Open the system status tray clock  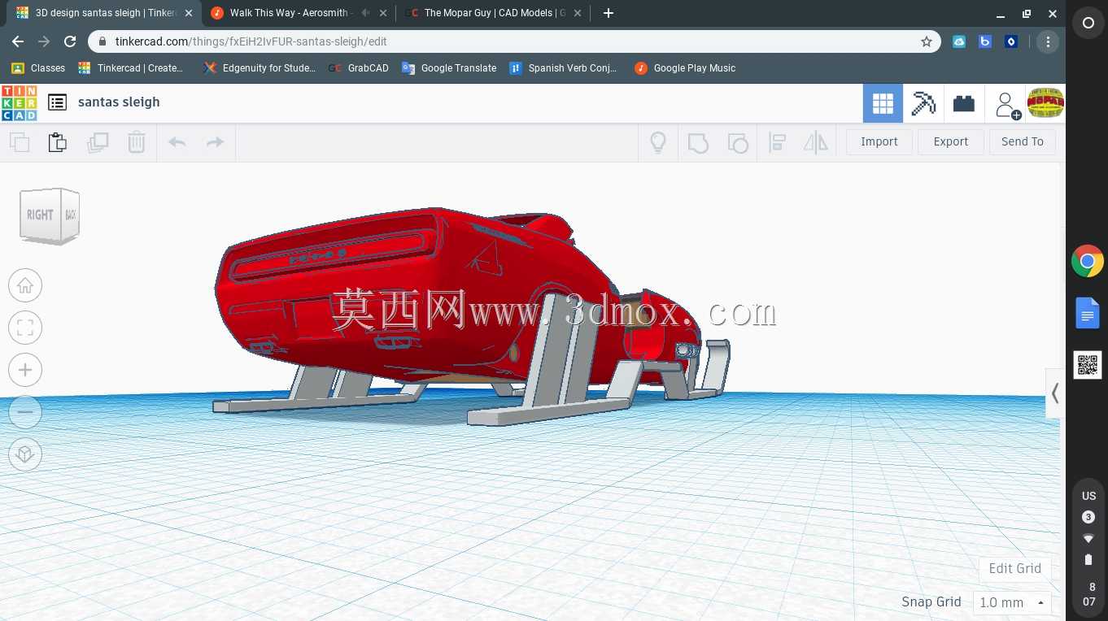1088,594
